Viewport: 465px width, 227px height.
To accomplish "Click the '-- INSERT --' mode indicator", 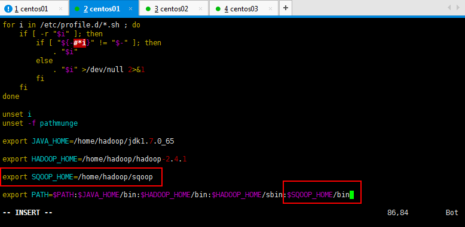I will pos(27,213).
